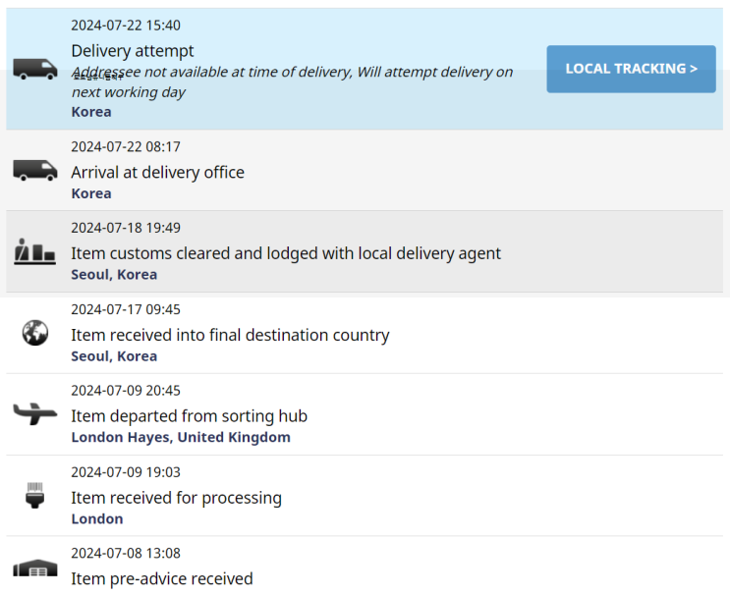Select the Delivery attempt status title
Viewport: 730px width, 595px height.
[x=133, y=51]
